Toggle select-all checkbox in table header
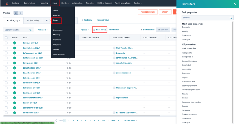Image resolution: width=239 pixels, height=128 pixels. tap(6, 38)
